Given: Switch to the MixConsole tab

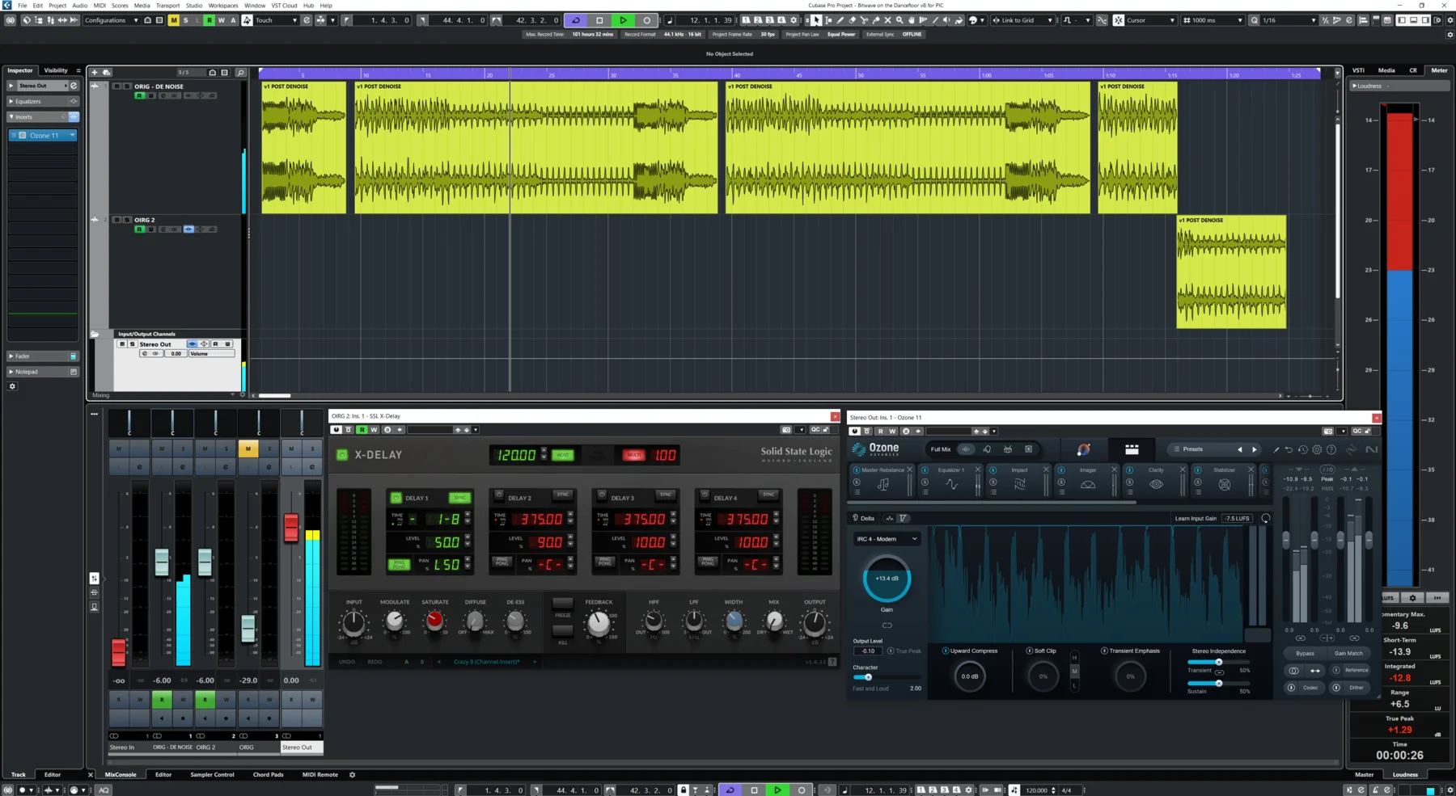Looking at the screenshot, I should (121, 774).
